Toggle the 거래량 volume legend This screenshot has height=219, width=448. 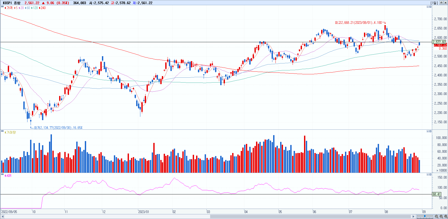[x=10, y=133]
